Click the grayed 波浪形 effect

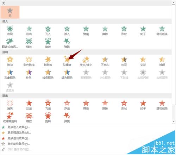click(10, 87)
